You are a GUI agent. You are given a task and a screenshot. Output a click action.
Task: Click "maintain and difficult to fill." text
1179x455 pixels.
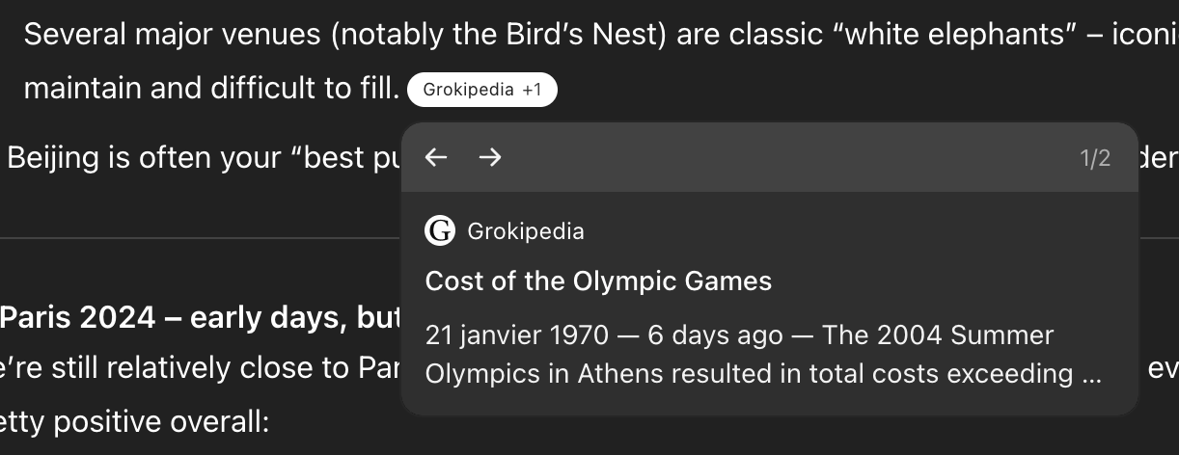(210, 90)
